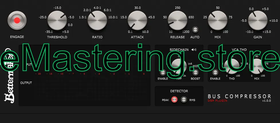Image resolution: width=280 pixels, height=123 pixels.
Task: Click the ATTACK knob
Action: click(137, 20)
